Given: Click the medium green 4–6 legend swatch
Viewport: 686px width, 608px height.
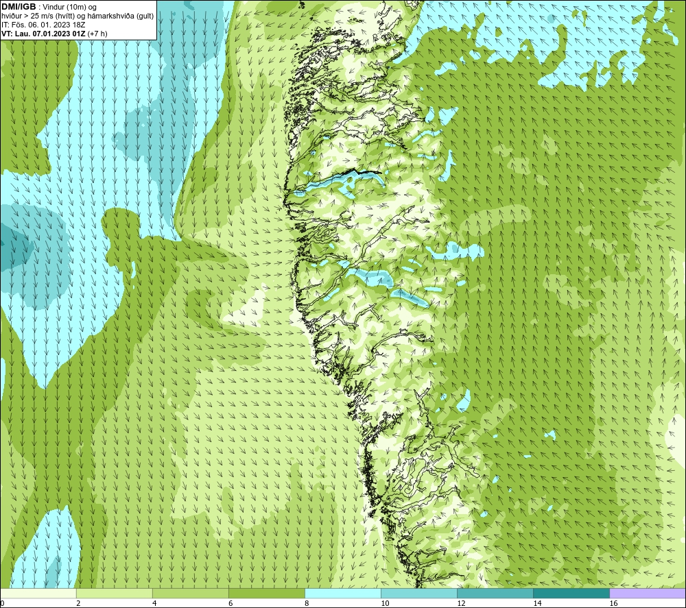Looking at the screenshot, I should point(191,593).
